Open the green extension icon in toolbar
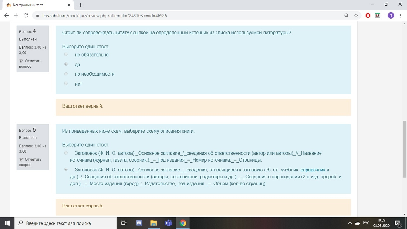 tap(377, 16)
